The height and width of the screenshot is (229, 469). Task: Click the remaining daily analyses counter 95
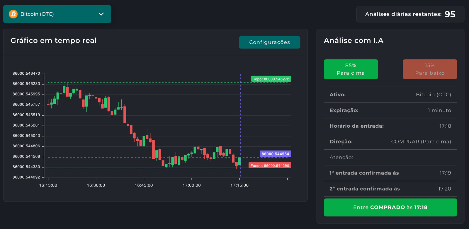coord(450,14)
